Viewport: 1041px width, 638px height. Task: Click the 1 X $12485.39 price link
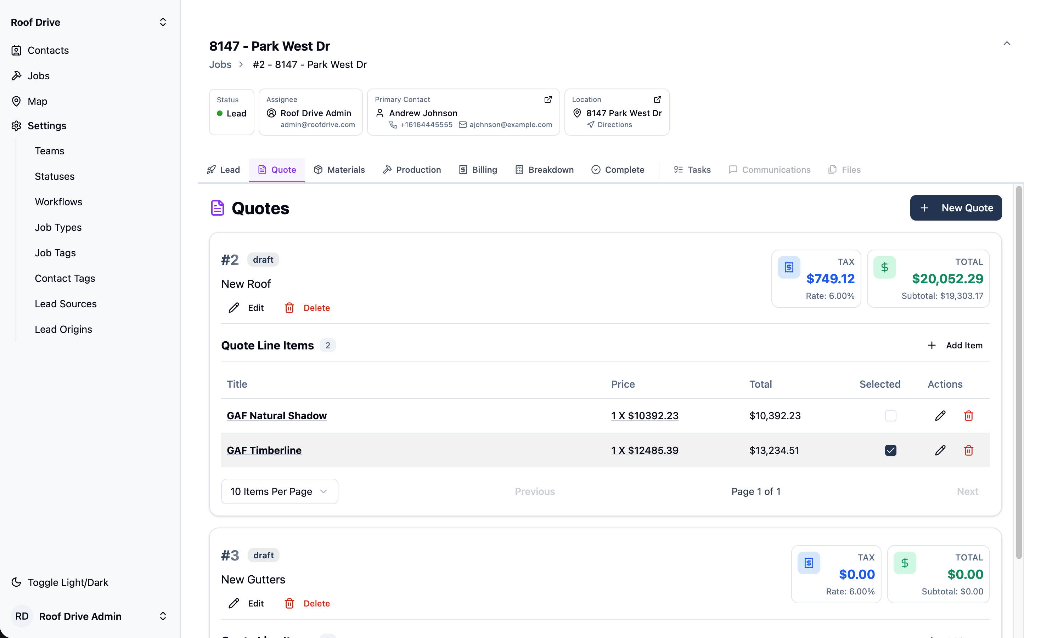coord(645,450)
